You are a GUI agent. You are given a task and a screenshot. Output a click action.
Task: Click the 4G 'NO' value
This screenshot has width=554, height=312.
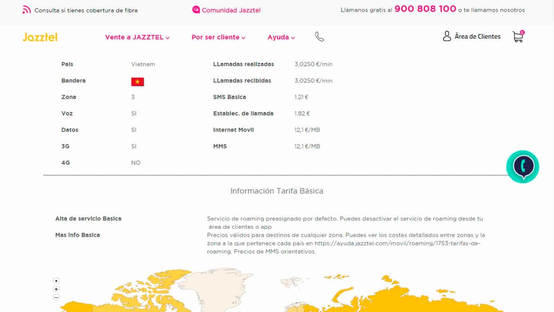pyautogui.click(x=136, y=163)
